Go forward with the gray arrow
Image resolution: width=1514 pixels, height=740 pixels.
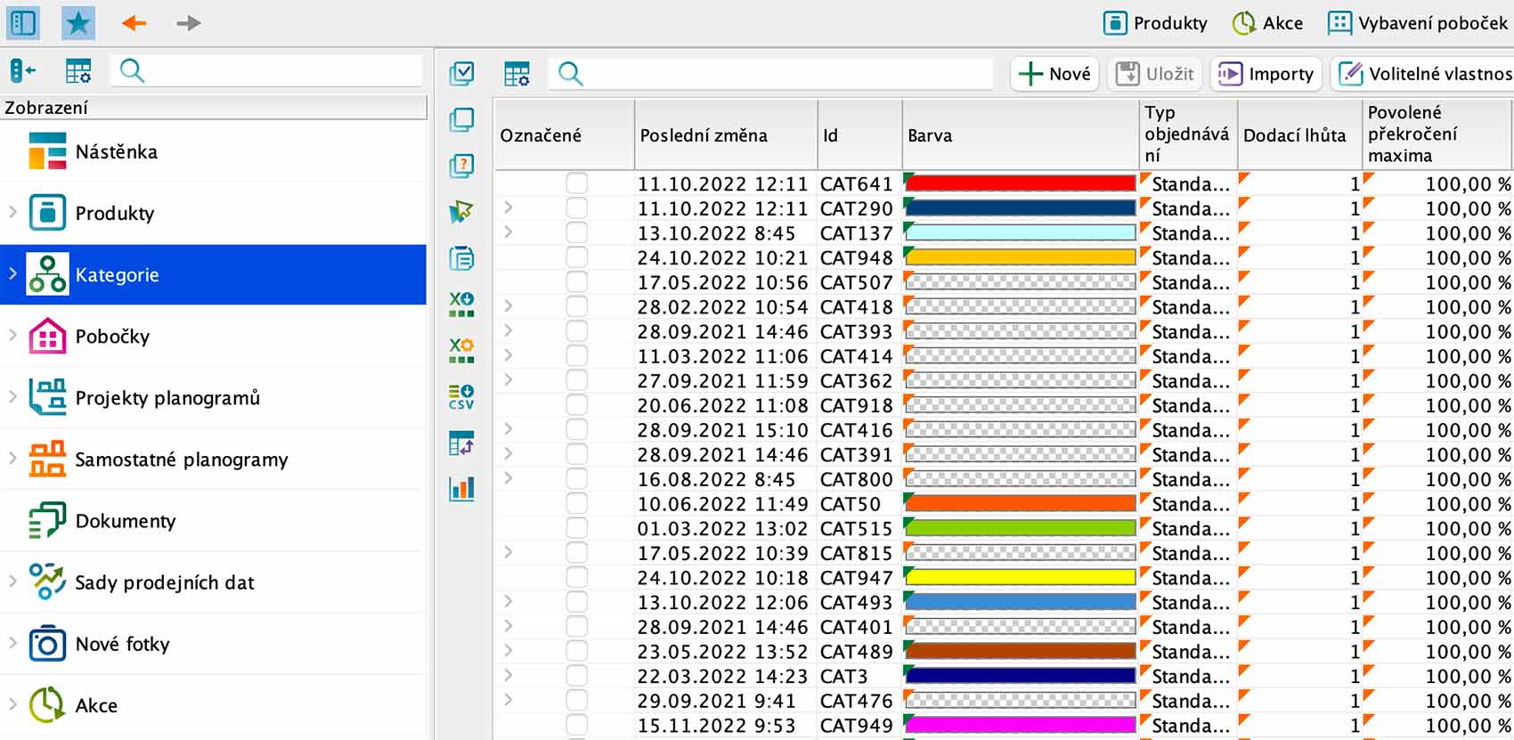[x=188, y=23]
